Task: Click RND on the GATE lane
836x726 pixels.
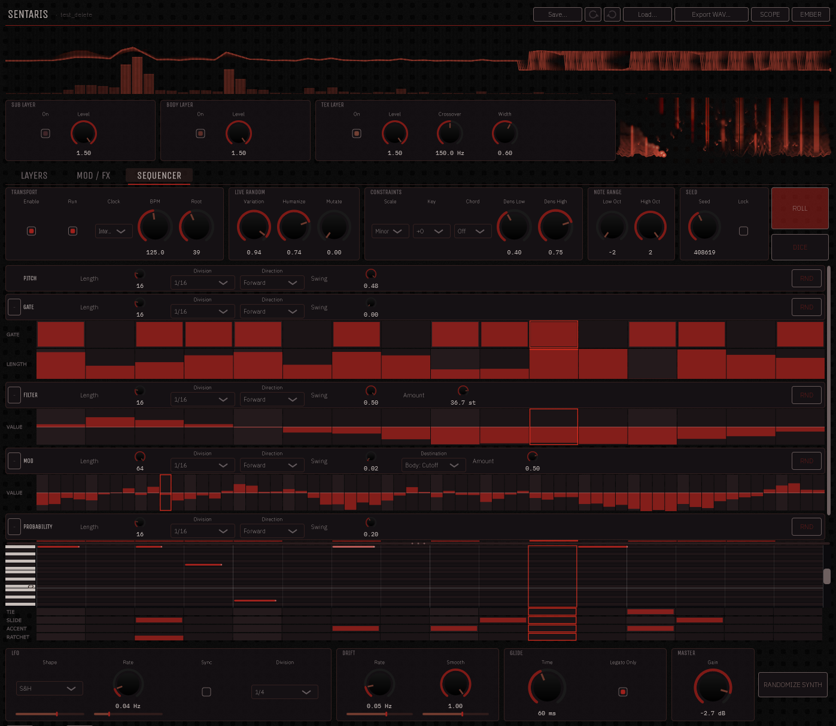Action: pyautogui.click(x=807, y=307)
